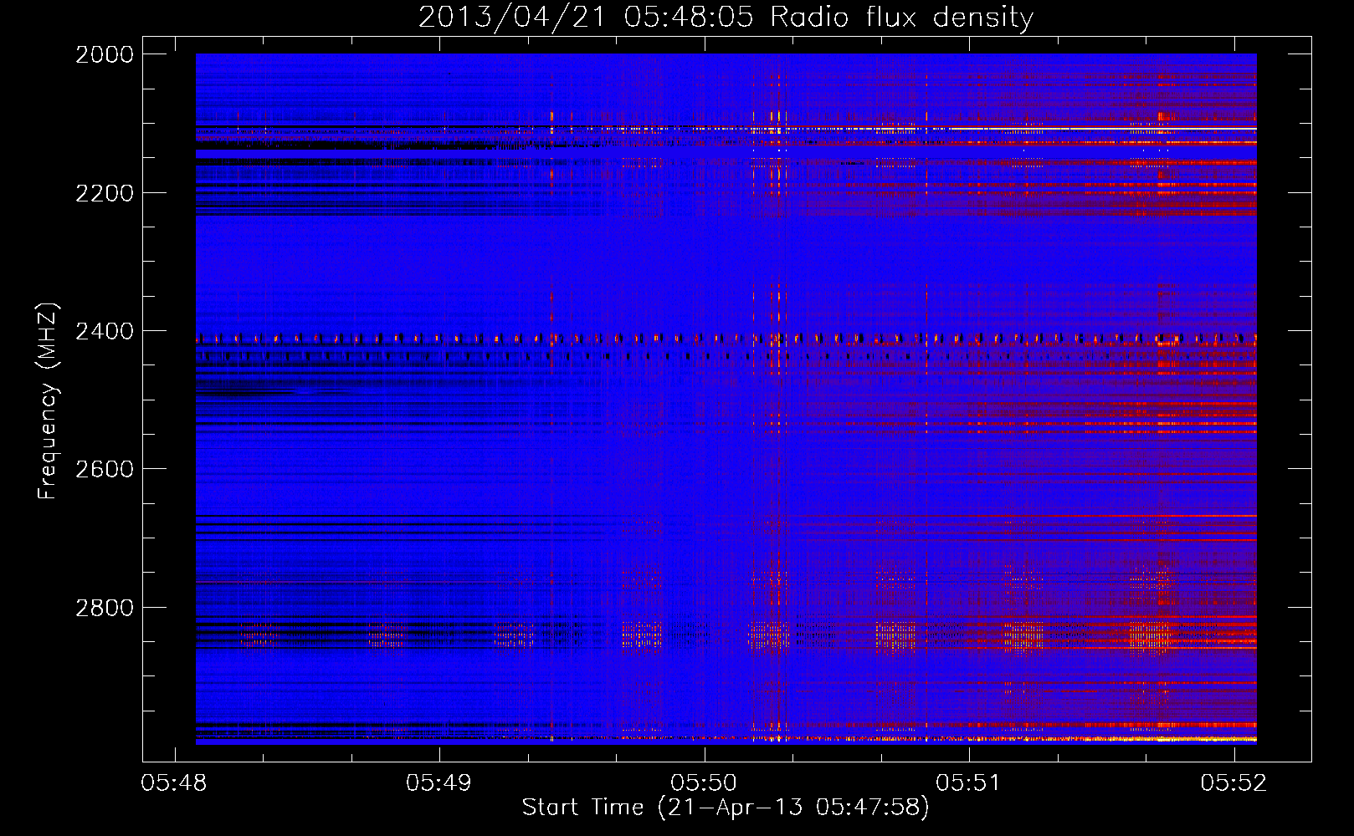Click the Y-axis label "Frequency (MHZ)"
The height and width of the screenshot is (836, 1354).
click(48, 401)
